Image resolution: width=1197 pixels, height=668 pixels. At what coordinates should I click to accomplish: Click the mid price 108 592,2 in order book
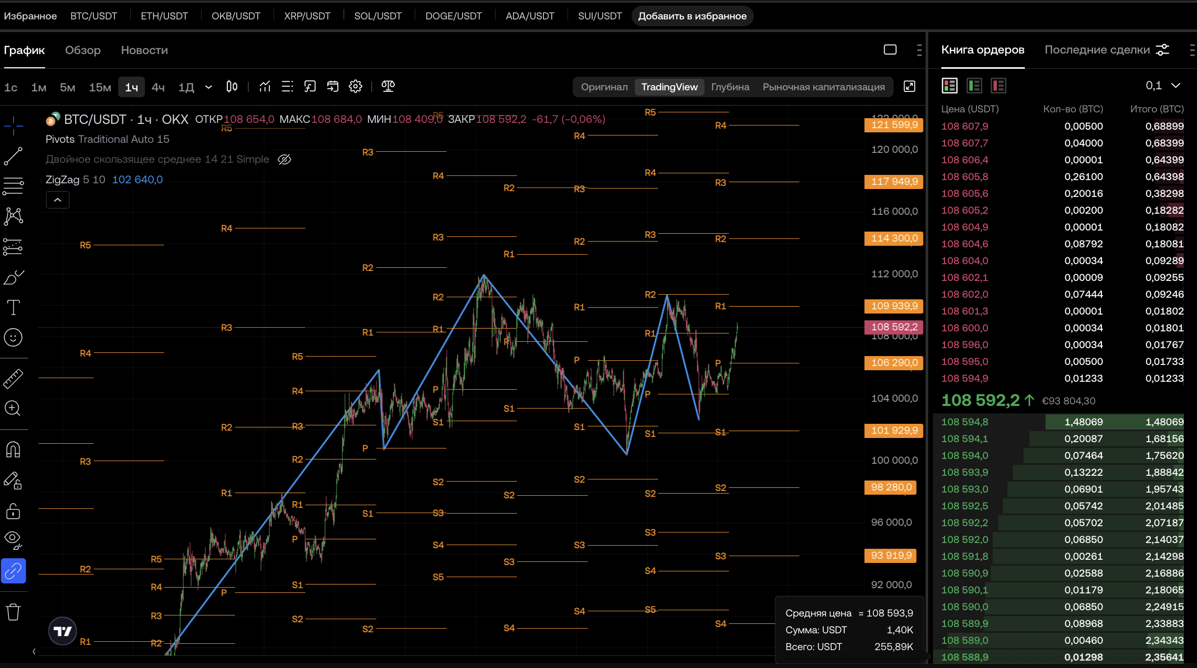click(x=980, y=400)
